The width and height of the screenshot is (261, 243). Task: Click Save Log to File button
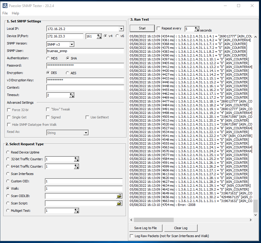145,228
